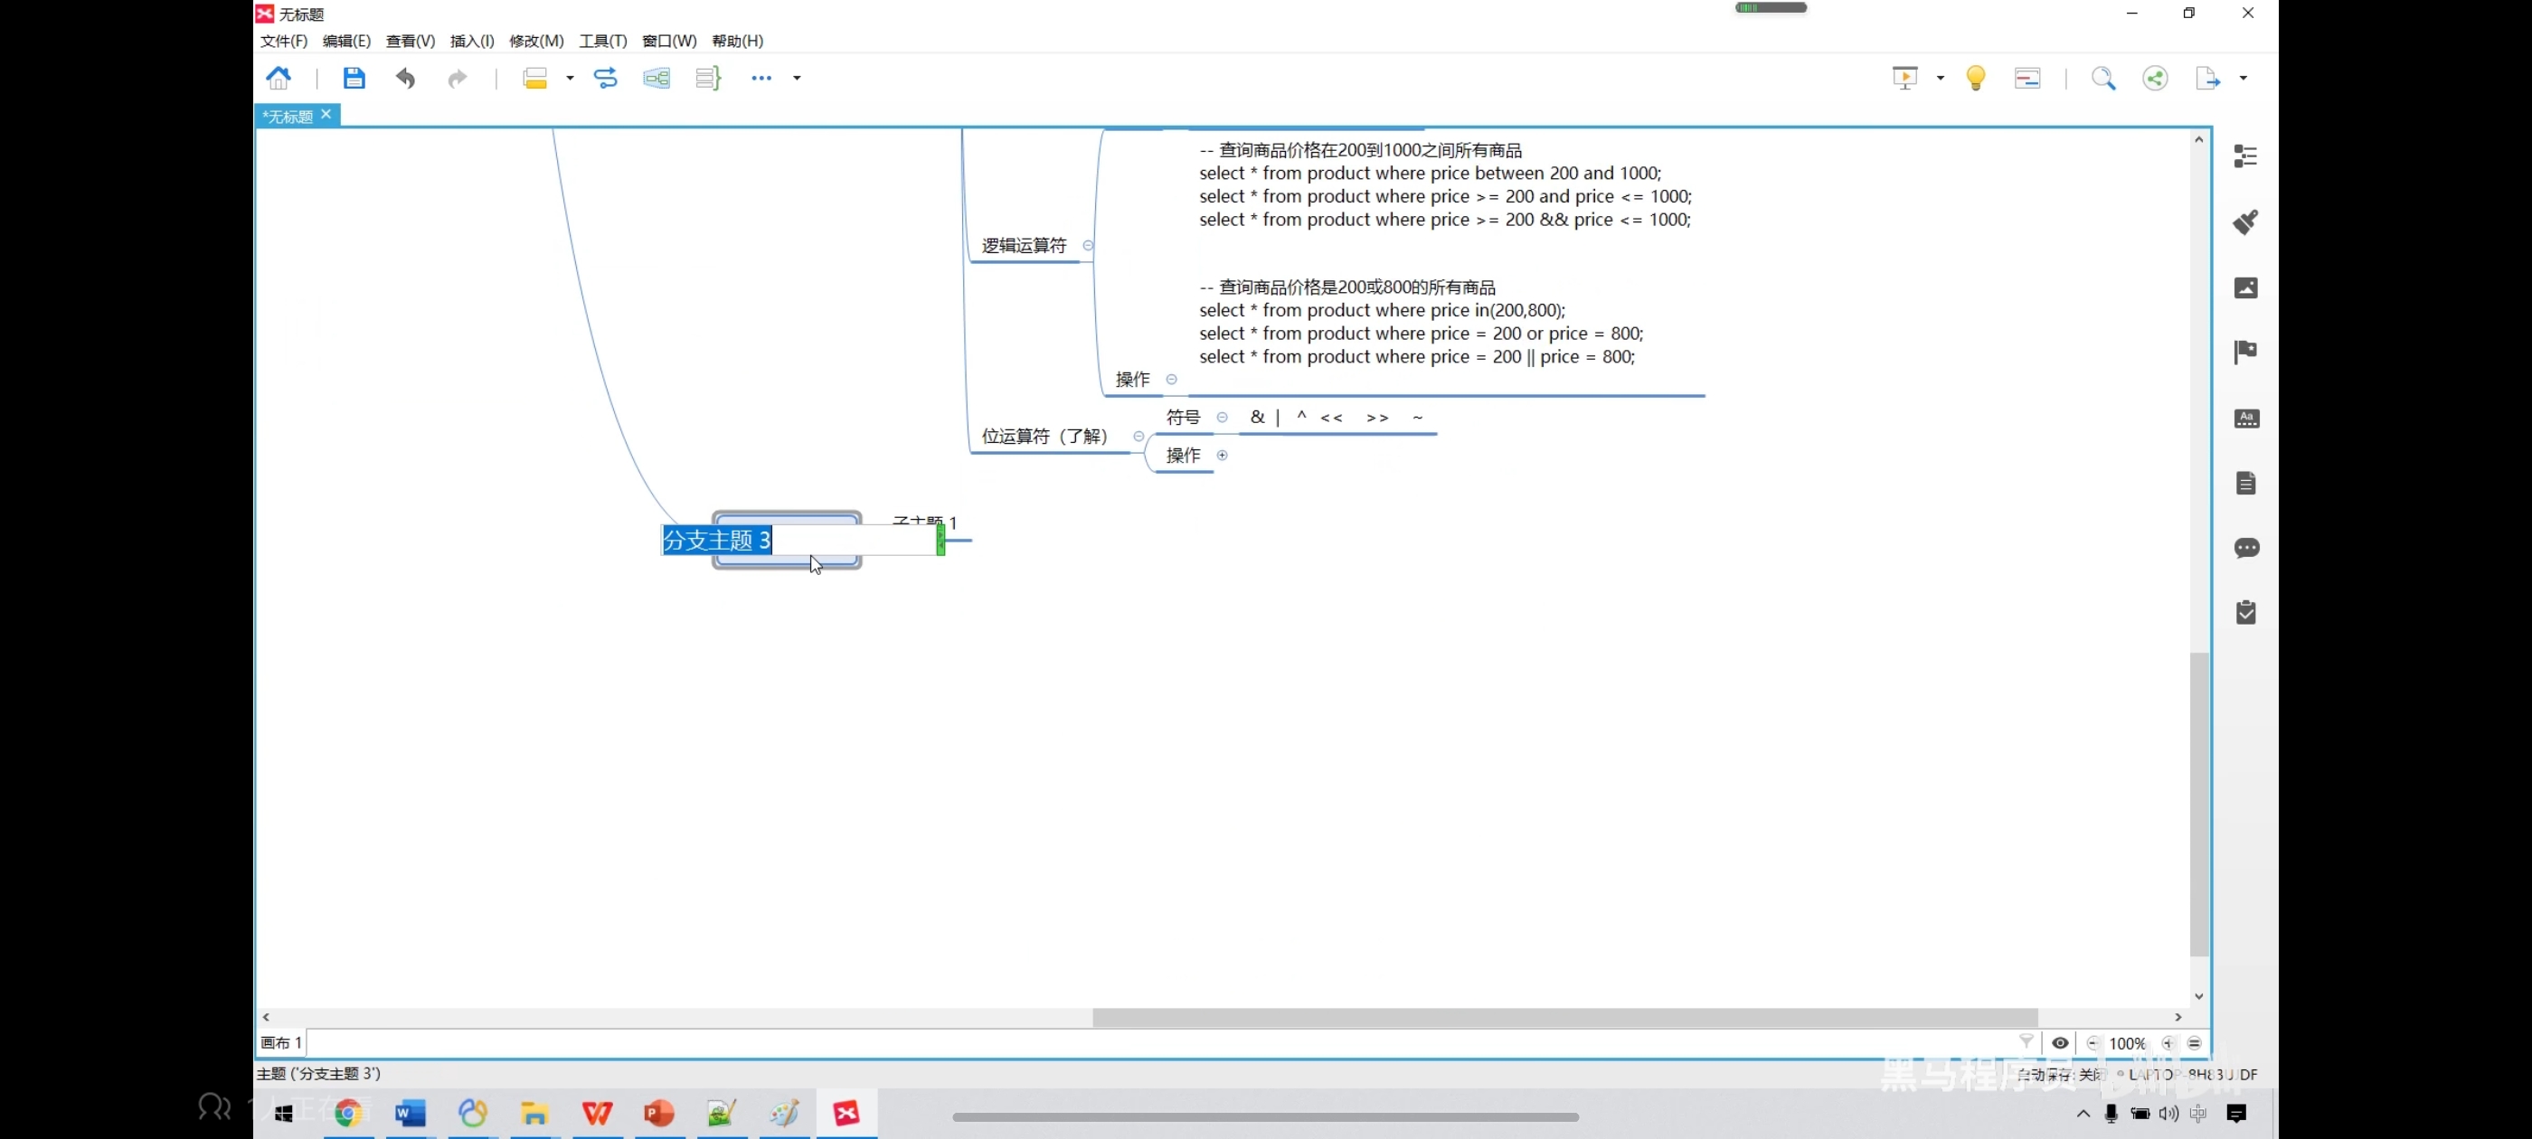This screenshot has height=1139, width=2532.
Task: Click the Home icon in toolbar
Action: tap(279, 78)
